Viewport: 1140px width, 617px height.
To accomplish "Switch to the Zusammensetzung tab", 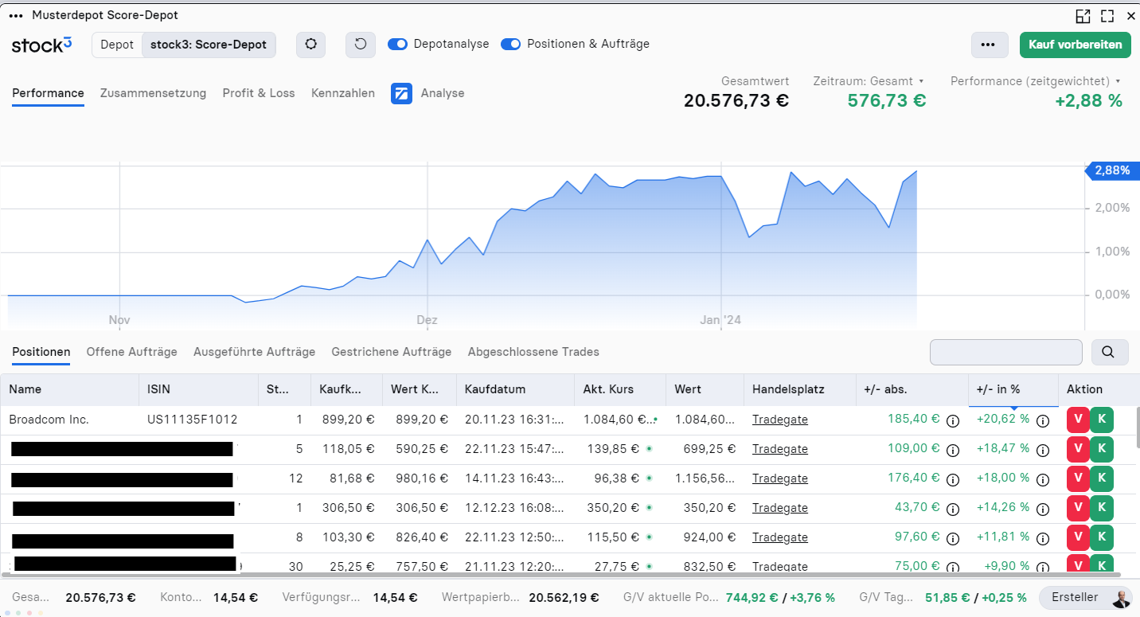I will pyautogui.click(x=153, y=93).
